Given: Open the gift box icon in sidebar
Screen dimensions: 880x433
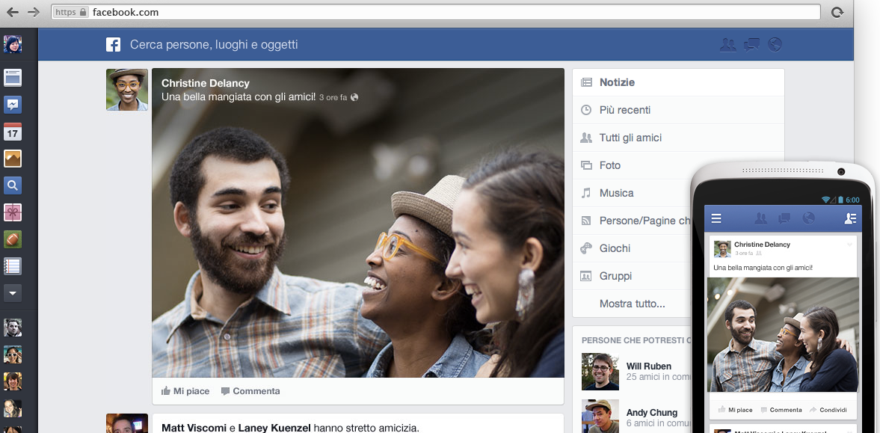Looking at the screenshot, I should tap(13, 212).
